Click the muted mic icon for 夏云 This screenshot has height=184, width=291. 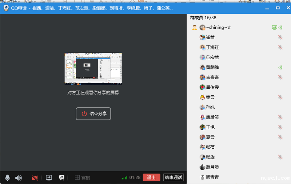280,137
